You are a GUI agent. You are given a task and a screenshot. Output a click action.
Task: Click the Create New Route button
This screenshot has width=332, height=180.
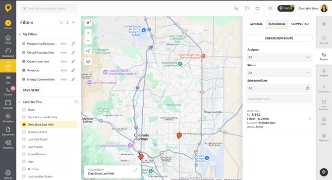[x=279, y=38]
